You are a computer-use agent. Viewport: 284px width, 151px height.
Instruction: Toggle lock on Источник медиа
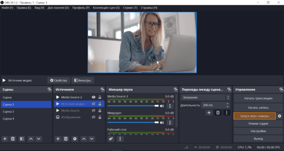coord(100,104)
